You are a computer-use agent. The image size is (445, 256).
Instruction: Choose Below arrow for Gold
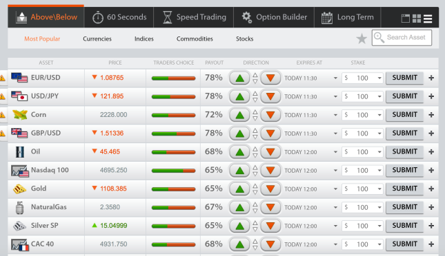270,189
